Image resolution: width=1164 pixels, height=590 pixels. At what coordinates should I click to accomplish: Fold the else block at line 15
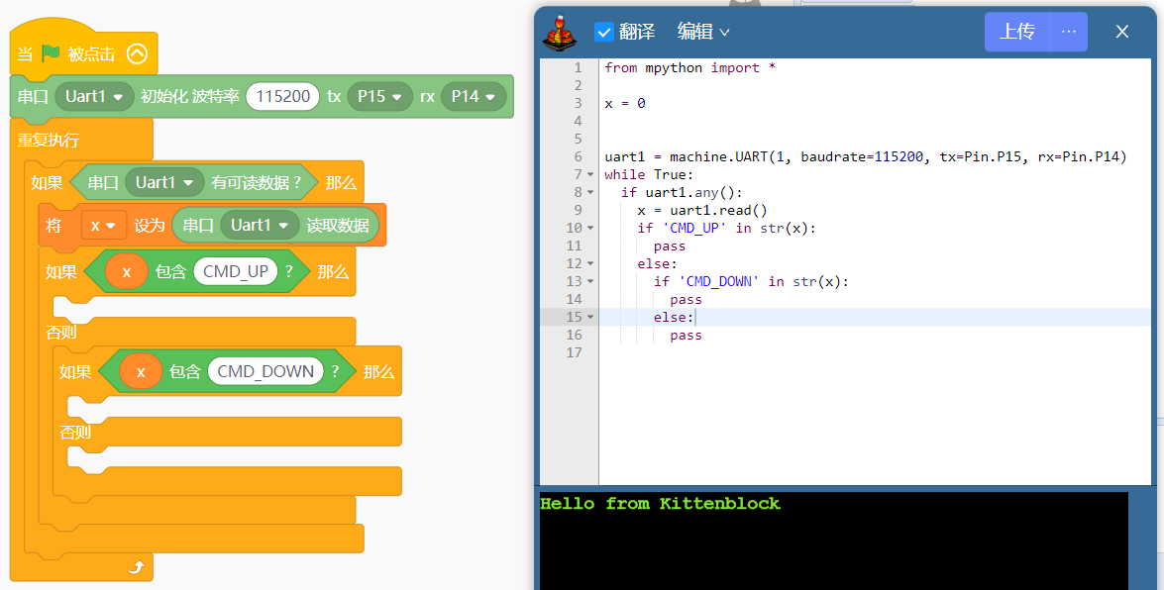pyautogui.click(x=590, y=318)
